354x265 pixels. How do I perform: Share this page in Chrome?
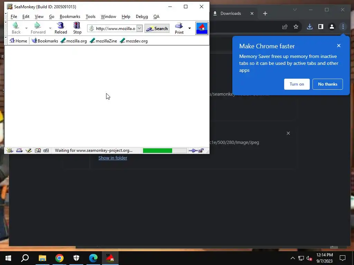click(x=285, y=27)
